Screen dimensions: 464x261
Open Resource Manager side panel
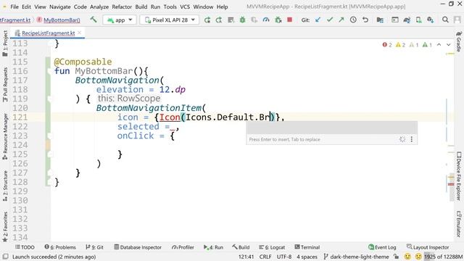pyautogui.click(x=5, y=136)
